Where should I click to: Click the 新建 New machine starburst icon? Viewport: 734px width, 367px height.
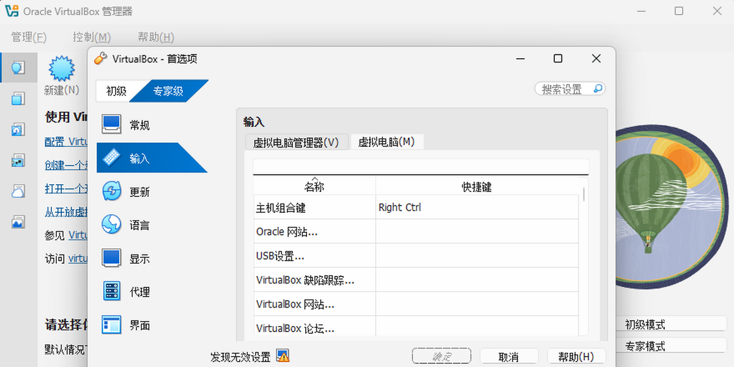[x=61, y=69]
